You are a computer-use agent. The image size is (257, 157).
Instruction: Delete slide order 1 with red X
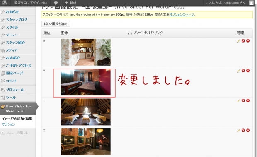tap(243, 100)
